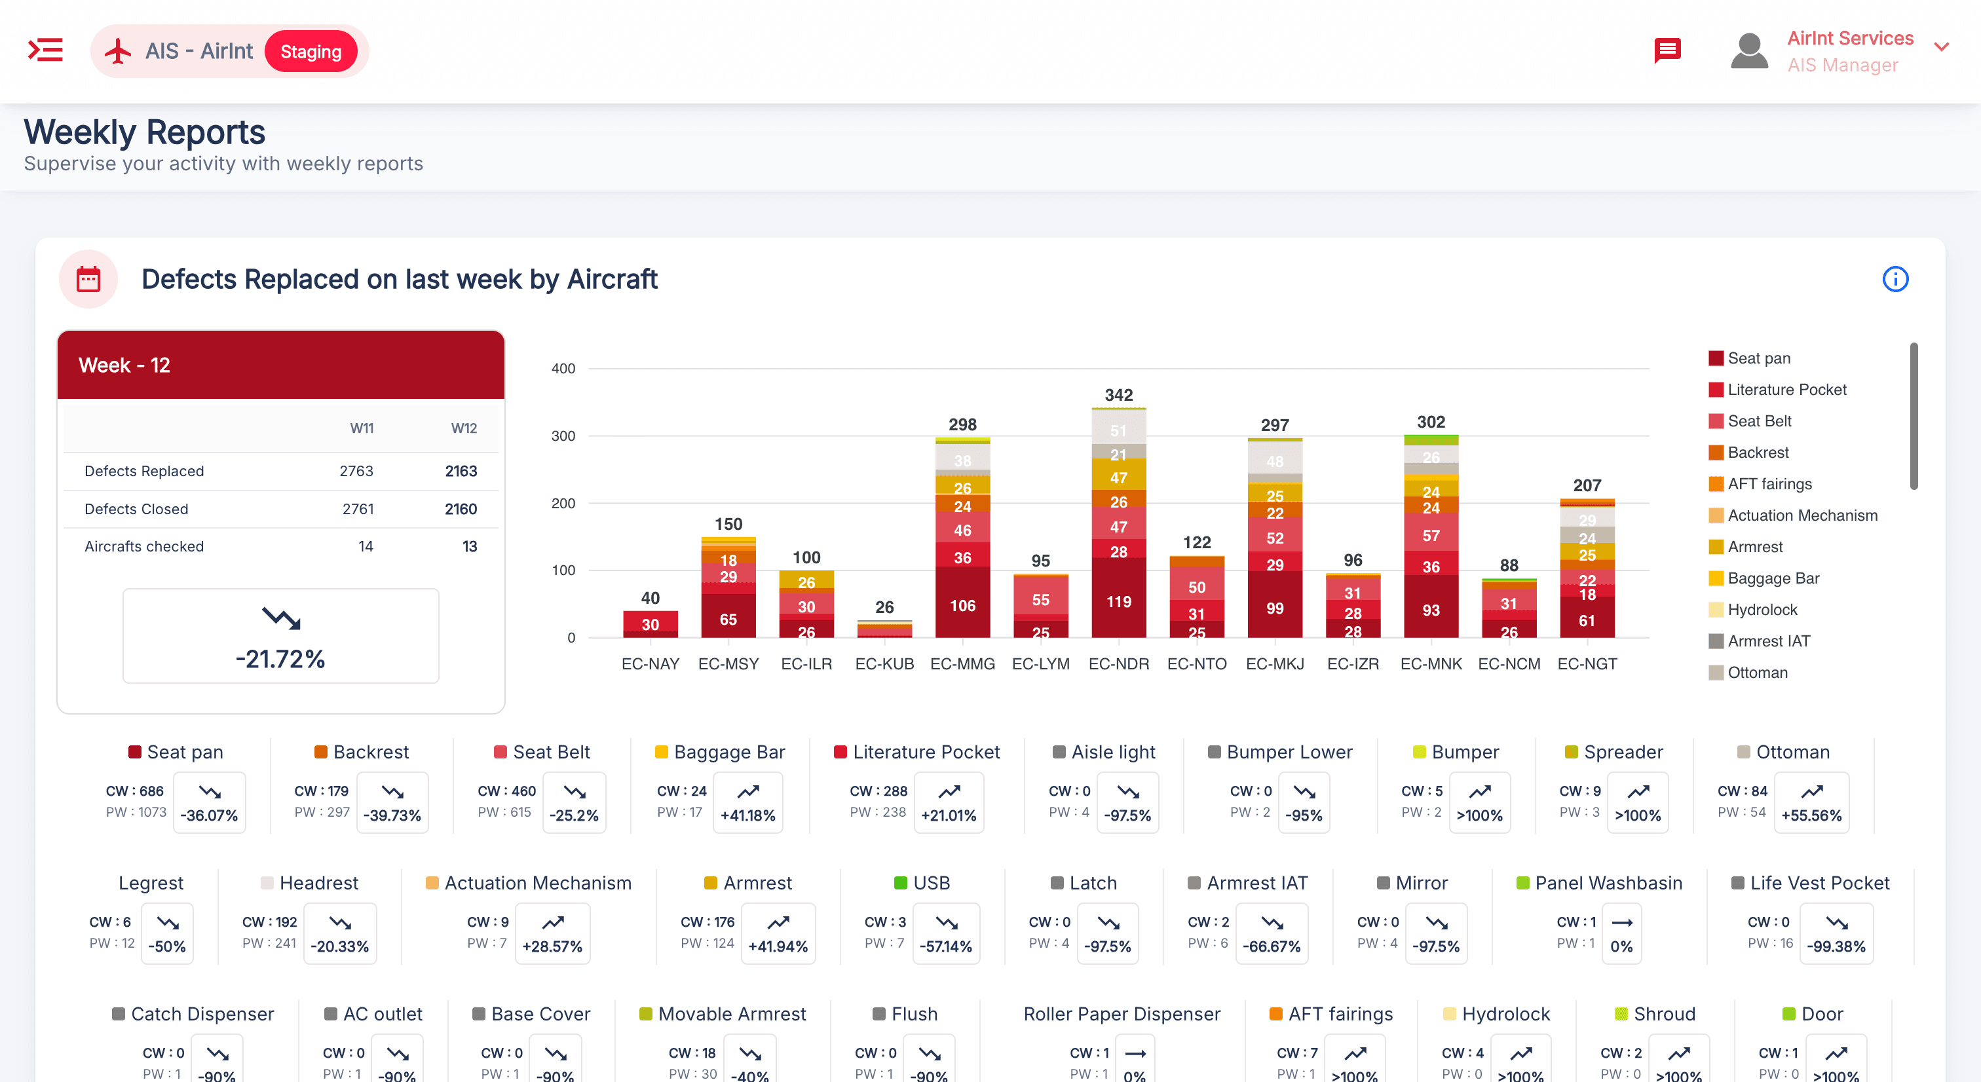
Task: Click the Seat pan trend arrow icon
Action: point(210,791)
